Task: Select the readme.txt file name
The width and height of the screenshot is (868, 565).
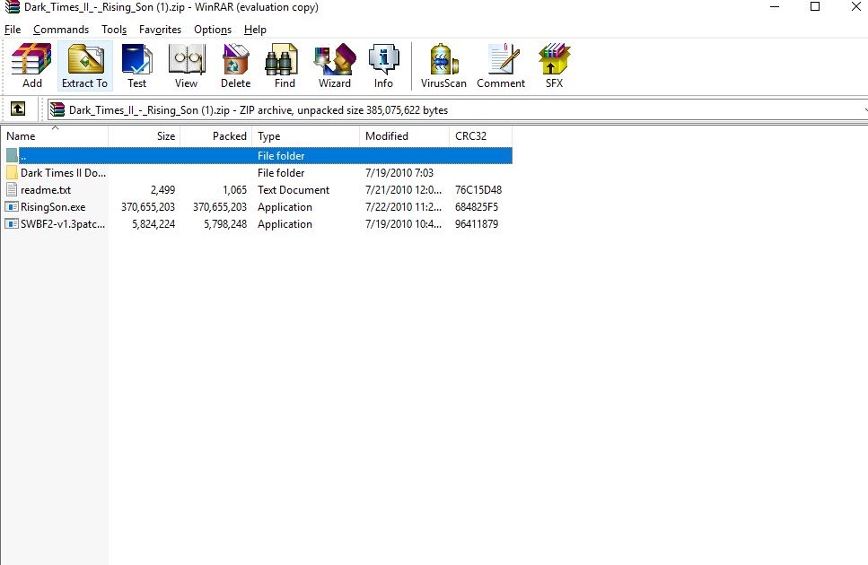Action: [x=46, y=189]
